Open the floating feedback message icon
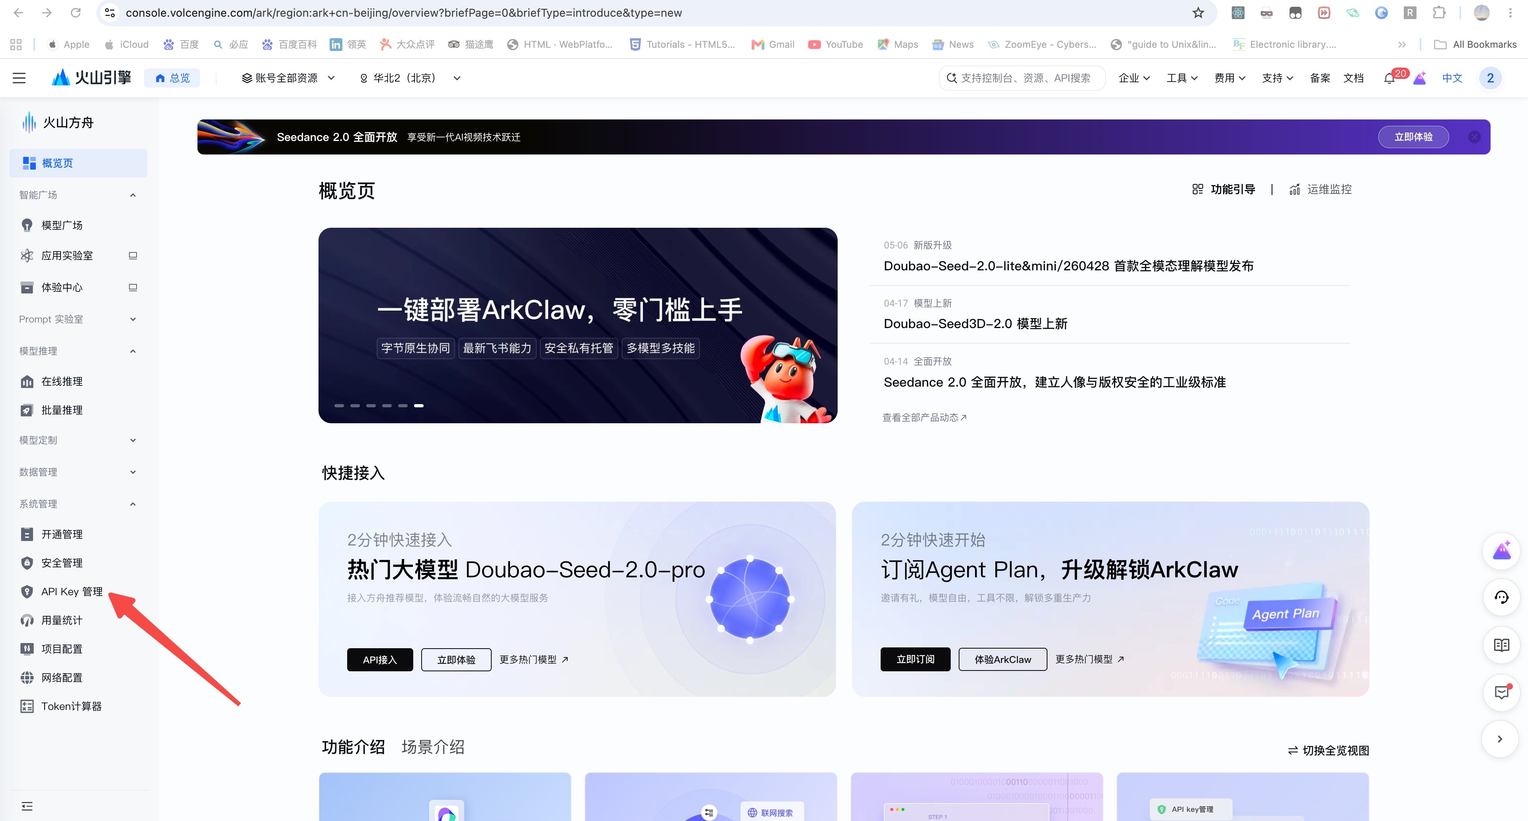The height and width of the screenshot is (821, 1528). (x=1501, y=692)
